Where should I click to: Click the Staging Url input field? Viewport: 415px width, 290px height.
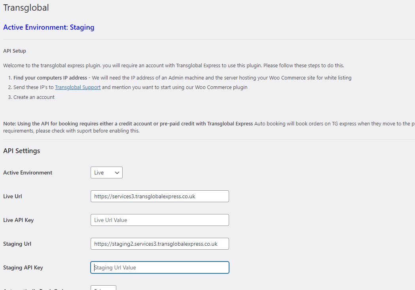[x=159, y=244]
